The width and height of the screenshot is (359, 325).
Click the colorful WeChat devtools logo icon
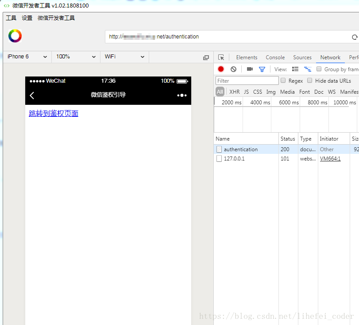pyautogui.click(x=15, y=36)
